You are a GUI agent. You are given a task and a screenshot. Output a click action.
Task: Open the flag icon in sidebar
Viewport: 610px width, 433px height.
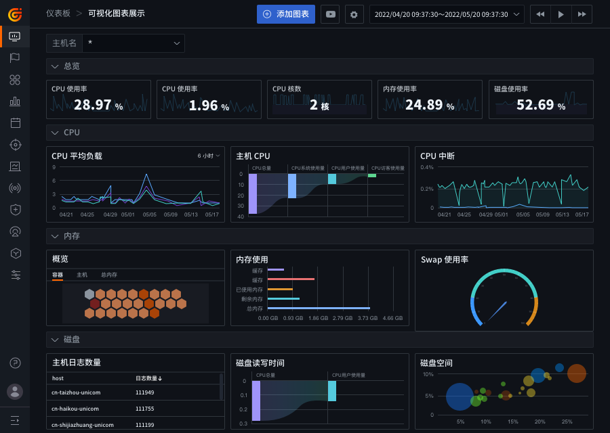click(x=15, y=58)
